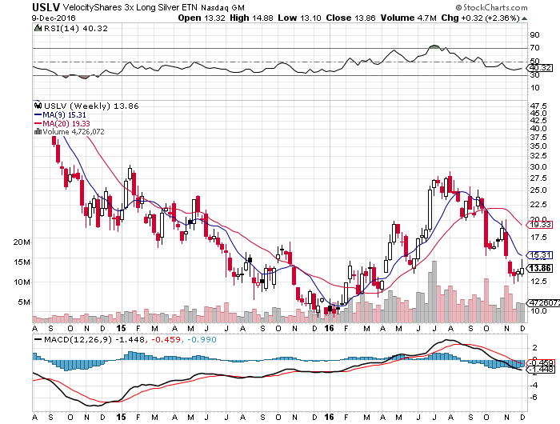Image resolution: width=560 pixels, height=424 pixels.
Task: Click the boxed -1.448 MACD axis label
Action: click(x=541, y=370)
